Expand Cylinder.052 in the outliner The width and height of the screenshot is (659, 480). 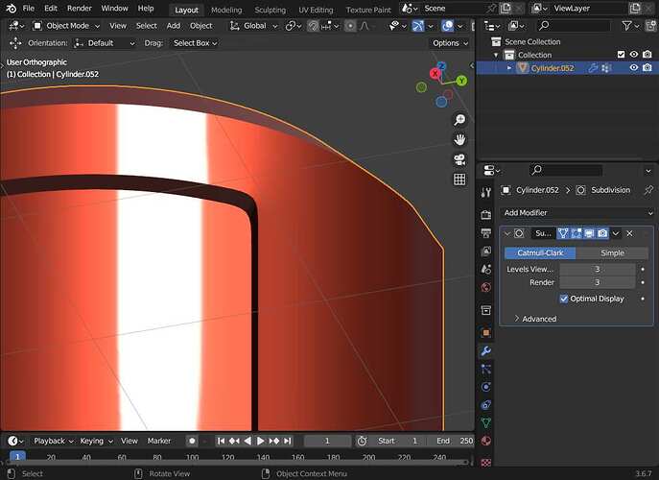pyautogui.click(x=509, y=68)
